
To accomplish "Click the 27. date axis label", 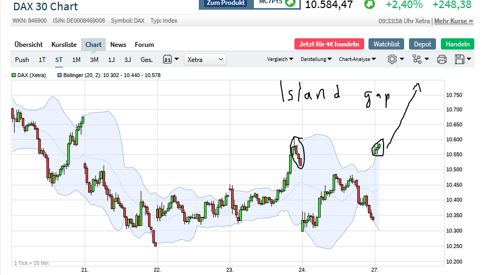I will [x=374, y=270].
